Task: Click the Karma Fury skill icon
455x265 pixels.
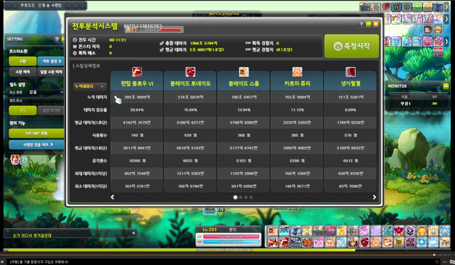Action: 297,72
